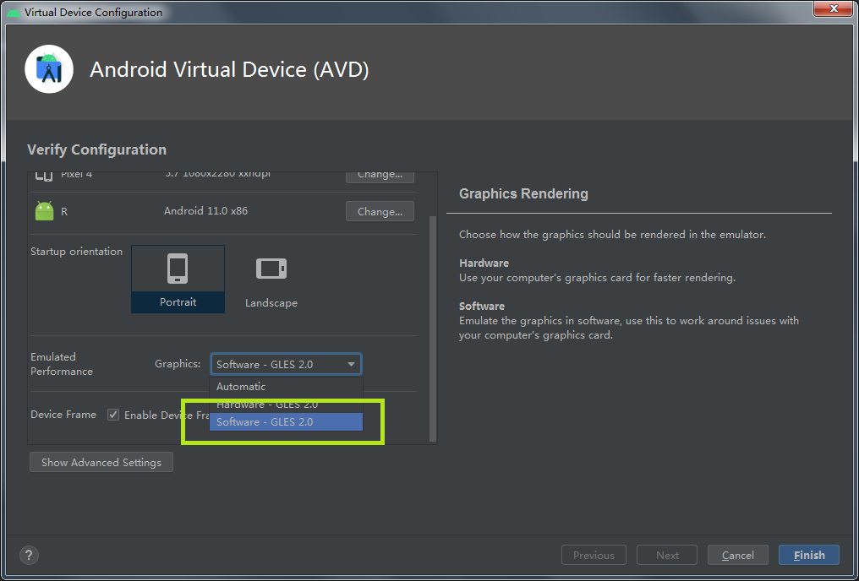Toggle Enable Device Frame checkbox
The height and width of the screenshot is (581, 859).
coord(113,415)
